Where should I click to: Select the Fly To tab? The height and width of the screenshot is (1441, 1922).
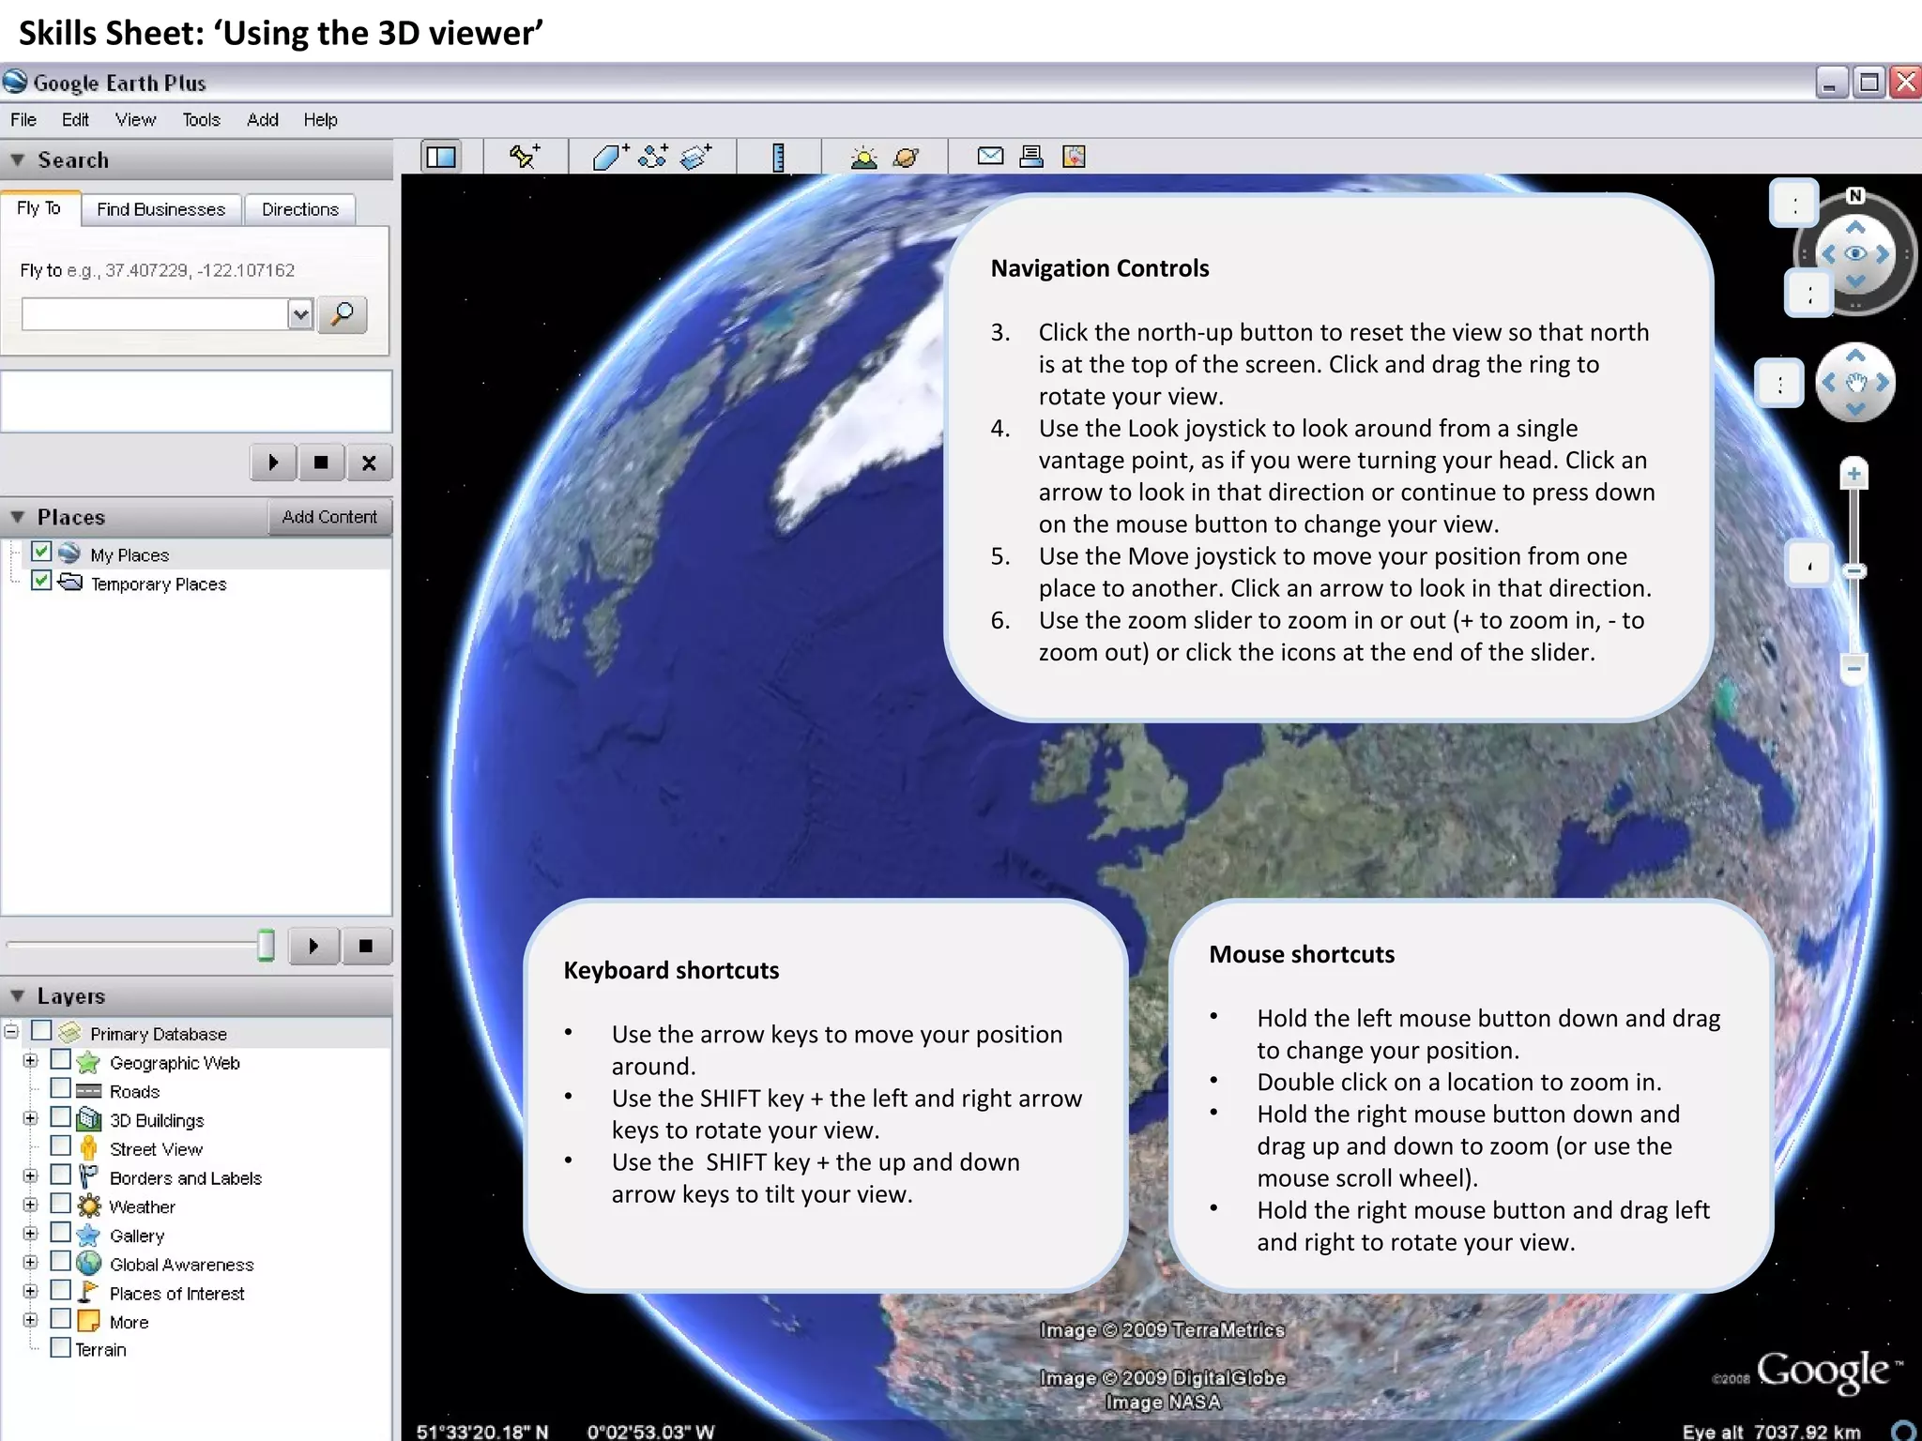[x=38, y=208]
